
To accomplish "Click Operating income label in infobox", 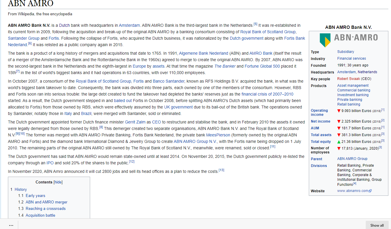I will point(319,113).
